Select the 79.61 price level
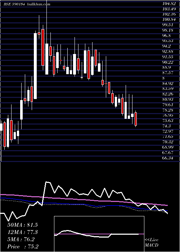Image resolution: width=180 pixels, height=252 pixels. click(x=168, y=105)
